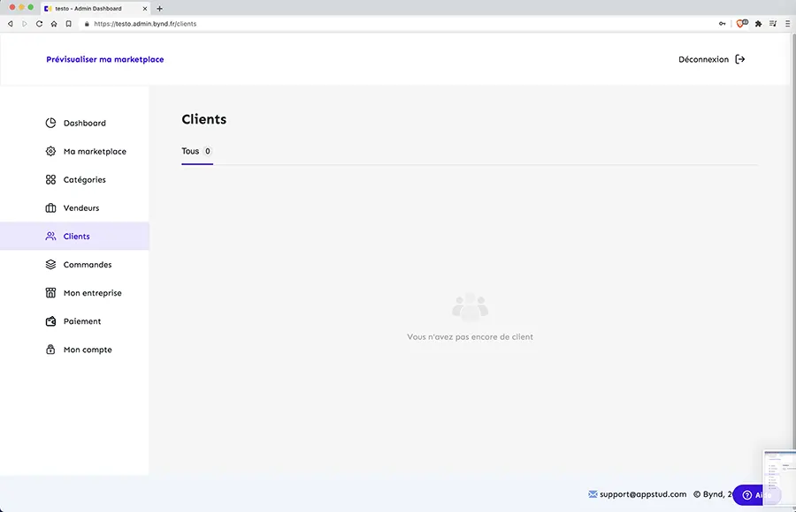Screen dimensions: 796x512
Task: Select the Mon entreprise building icon
Action: point(50,293)
